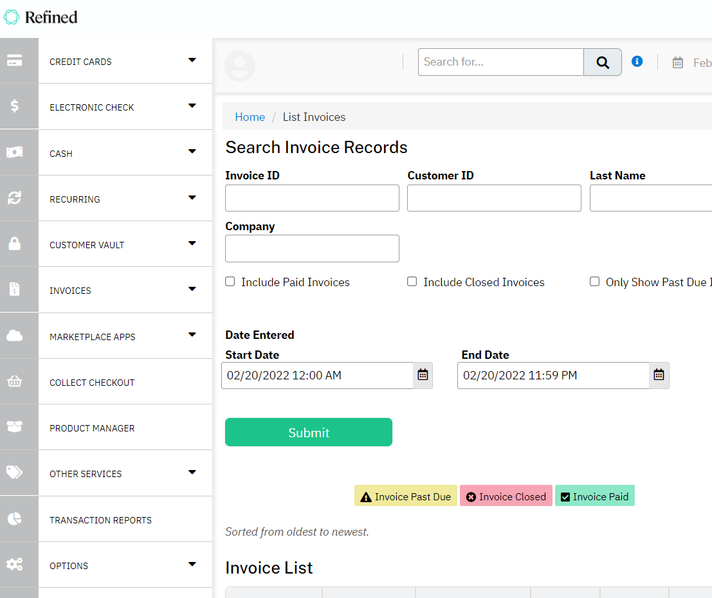Click the Marketplace Apps cloud icon

pyautogui.click(x=15, y=336)
